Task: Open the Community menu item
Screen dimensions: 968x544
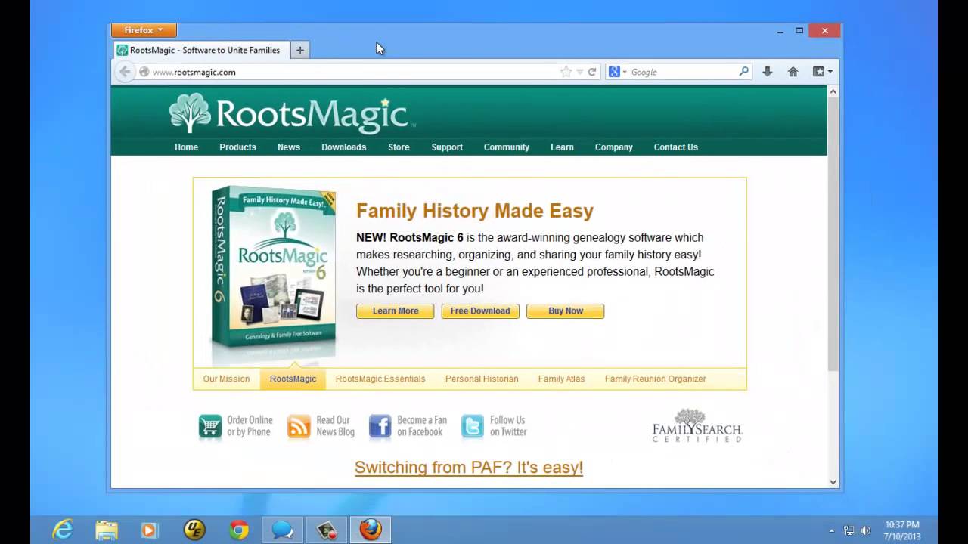Action: [507, 147]
